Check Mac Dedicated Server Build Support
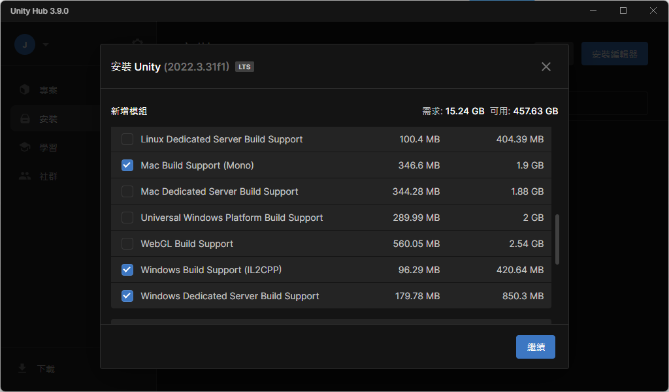669x392 pixels. pos(127,191)
